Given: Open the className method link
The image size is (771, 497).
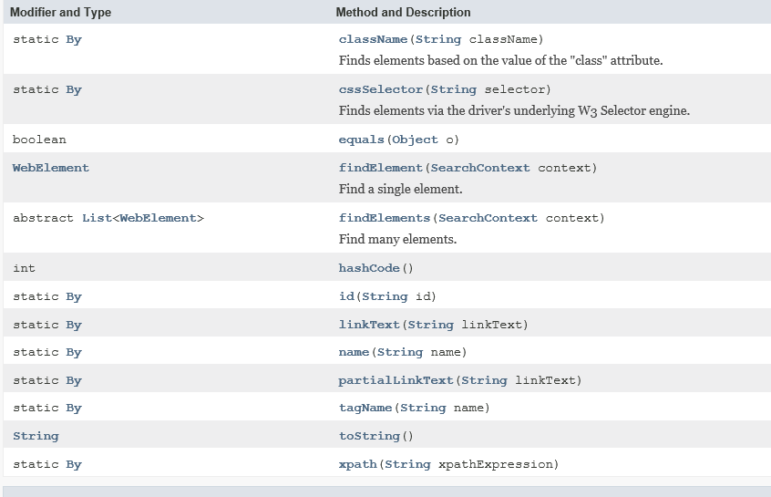Looking at the screenshot, I should [373, 39].
